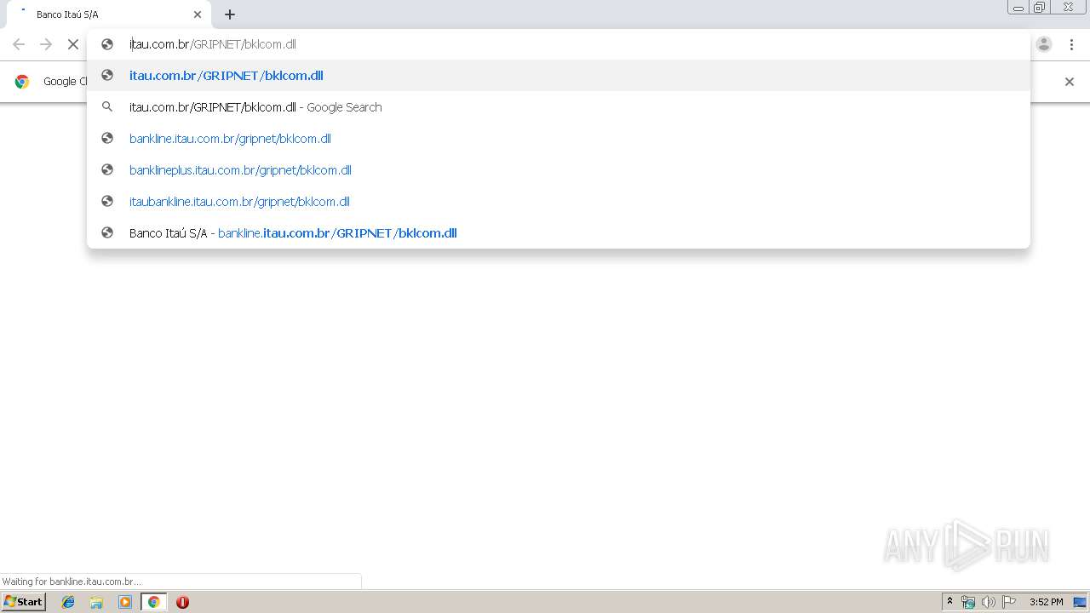Open Windows Explorer folder from taskbar
The width and height of the screenshot is (1090, 613).
(96, 602)
